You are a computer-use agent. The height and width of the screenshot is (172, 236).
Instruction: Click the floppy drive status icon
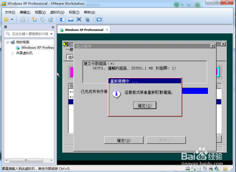[x=199, y=169]
